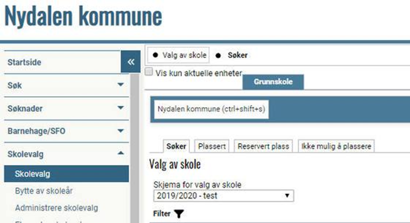This screenshot has width=410, height=223.
Task: Expand Barnehage/SFO sidebar section
Action: tap(120, 131)
